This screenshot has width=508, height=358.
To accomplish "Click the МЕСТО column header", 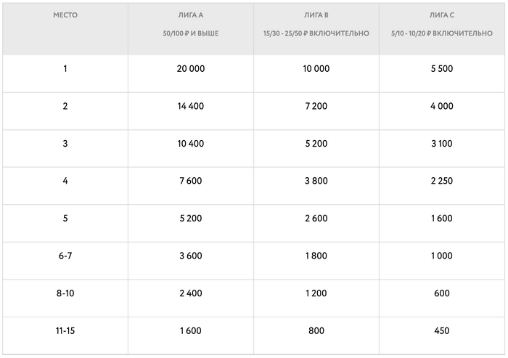I will pos(65,15).
